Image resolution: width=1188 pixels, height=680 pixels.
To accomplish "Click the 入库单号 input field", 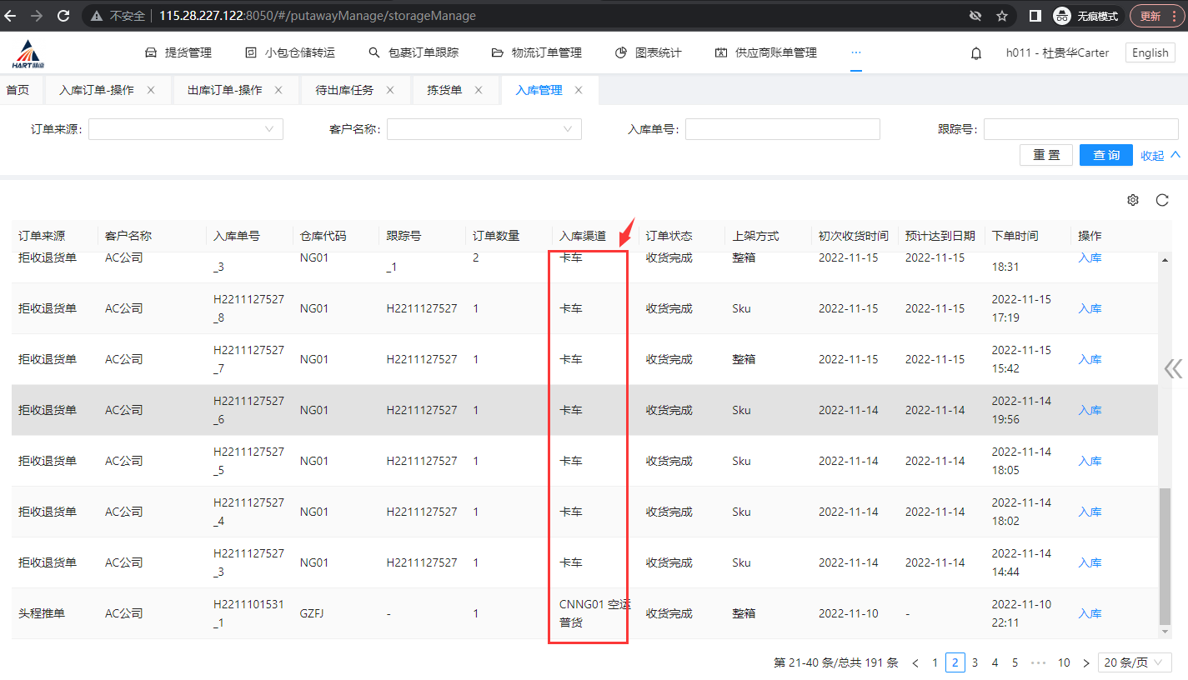I will click(x=782, y=129).
